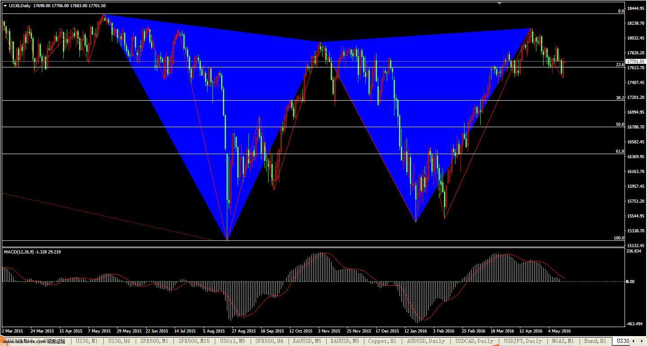Click the Fibonacci 38.2 level label
Viewport: 647px width, 346px height.
point(620,98)
